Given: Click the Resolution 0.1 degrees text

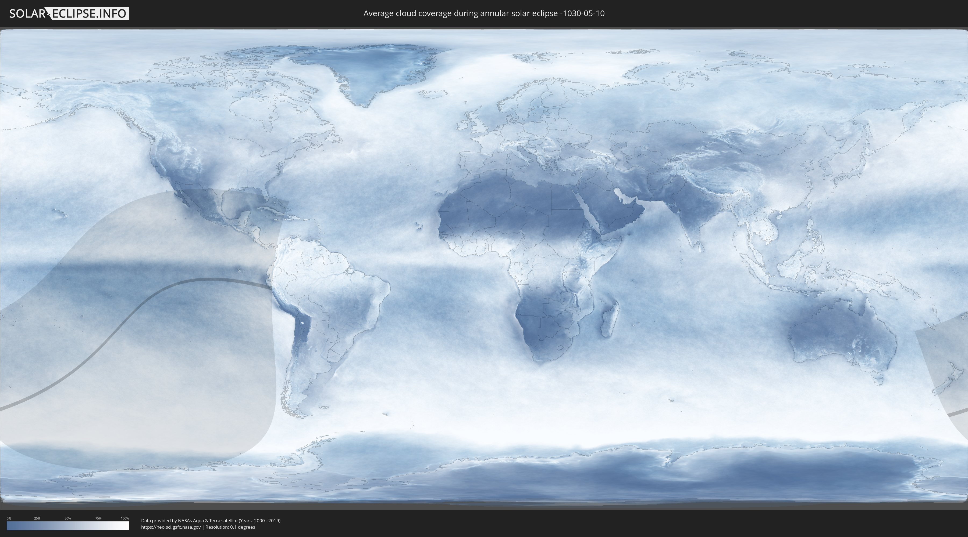Looking at the screenshot, I should tap(230, 527).
